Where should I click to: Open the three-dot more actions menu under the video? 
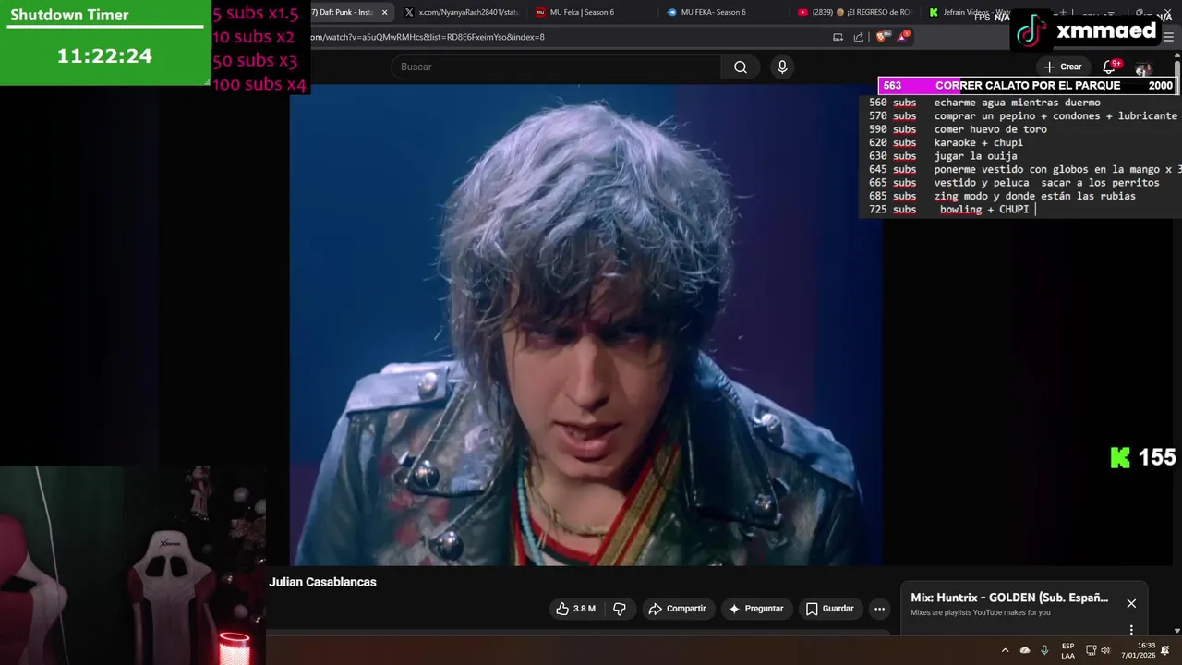click(x=879, y=609)
